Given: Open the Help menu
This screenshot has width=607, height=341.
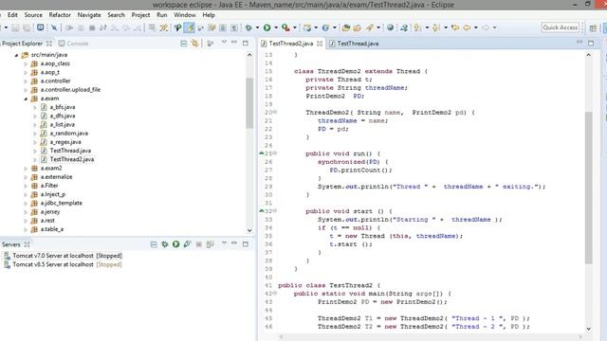Looking at the screenshot, I should point(209,15).
